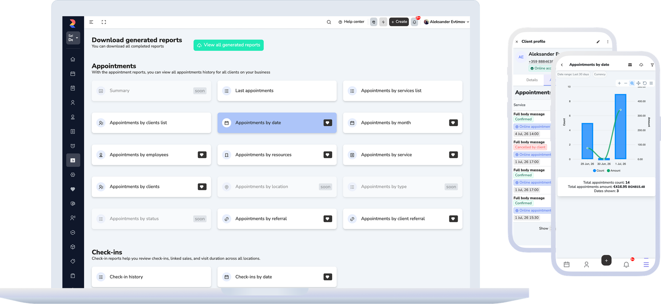661x304 pixels.
Task: Open the Help center menu item
Action: tap(351, 22)
